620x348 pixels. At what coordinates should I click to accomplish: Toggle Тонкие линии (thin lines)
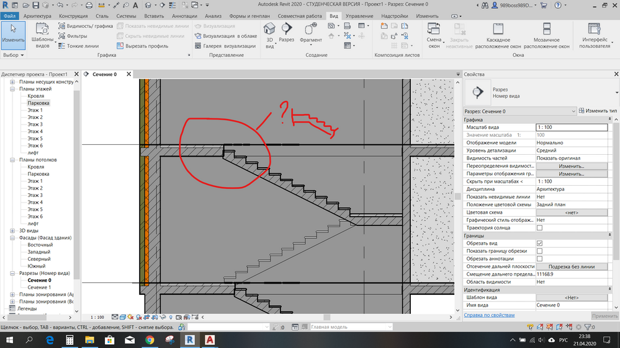[78, 46]
